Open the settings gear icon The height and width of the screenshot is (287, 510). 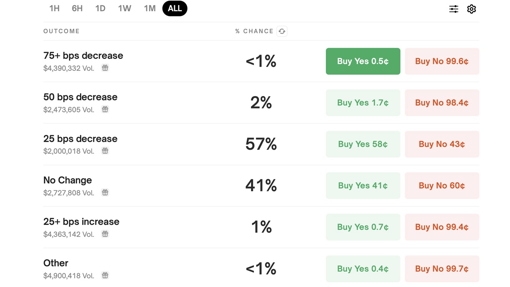tap(471, 9)
